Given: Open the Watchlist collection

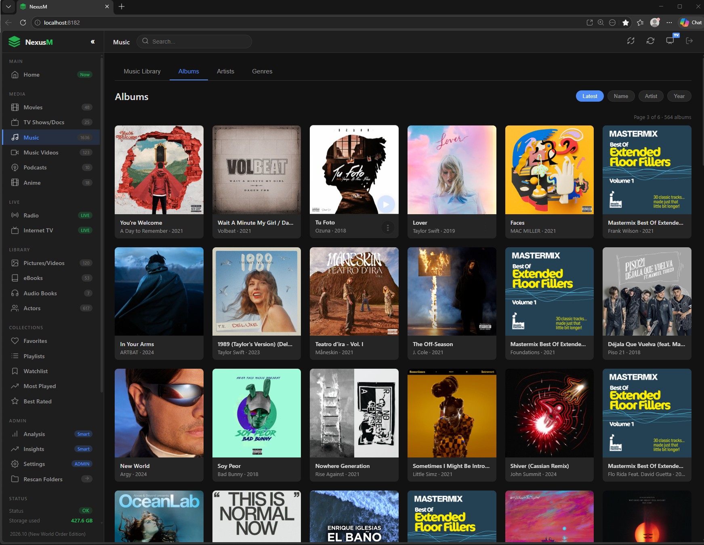Looking at the screenshot, I should tap(36, 371).
